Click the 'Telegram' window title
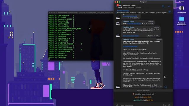The width and height of the screenshot is (189, 106). coord(143,2)
